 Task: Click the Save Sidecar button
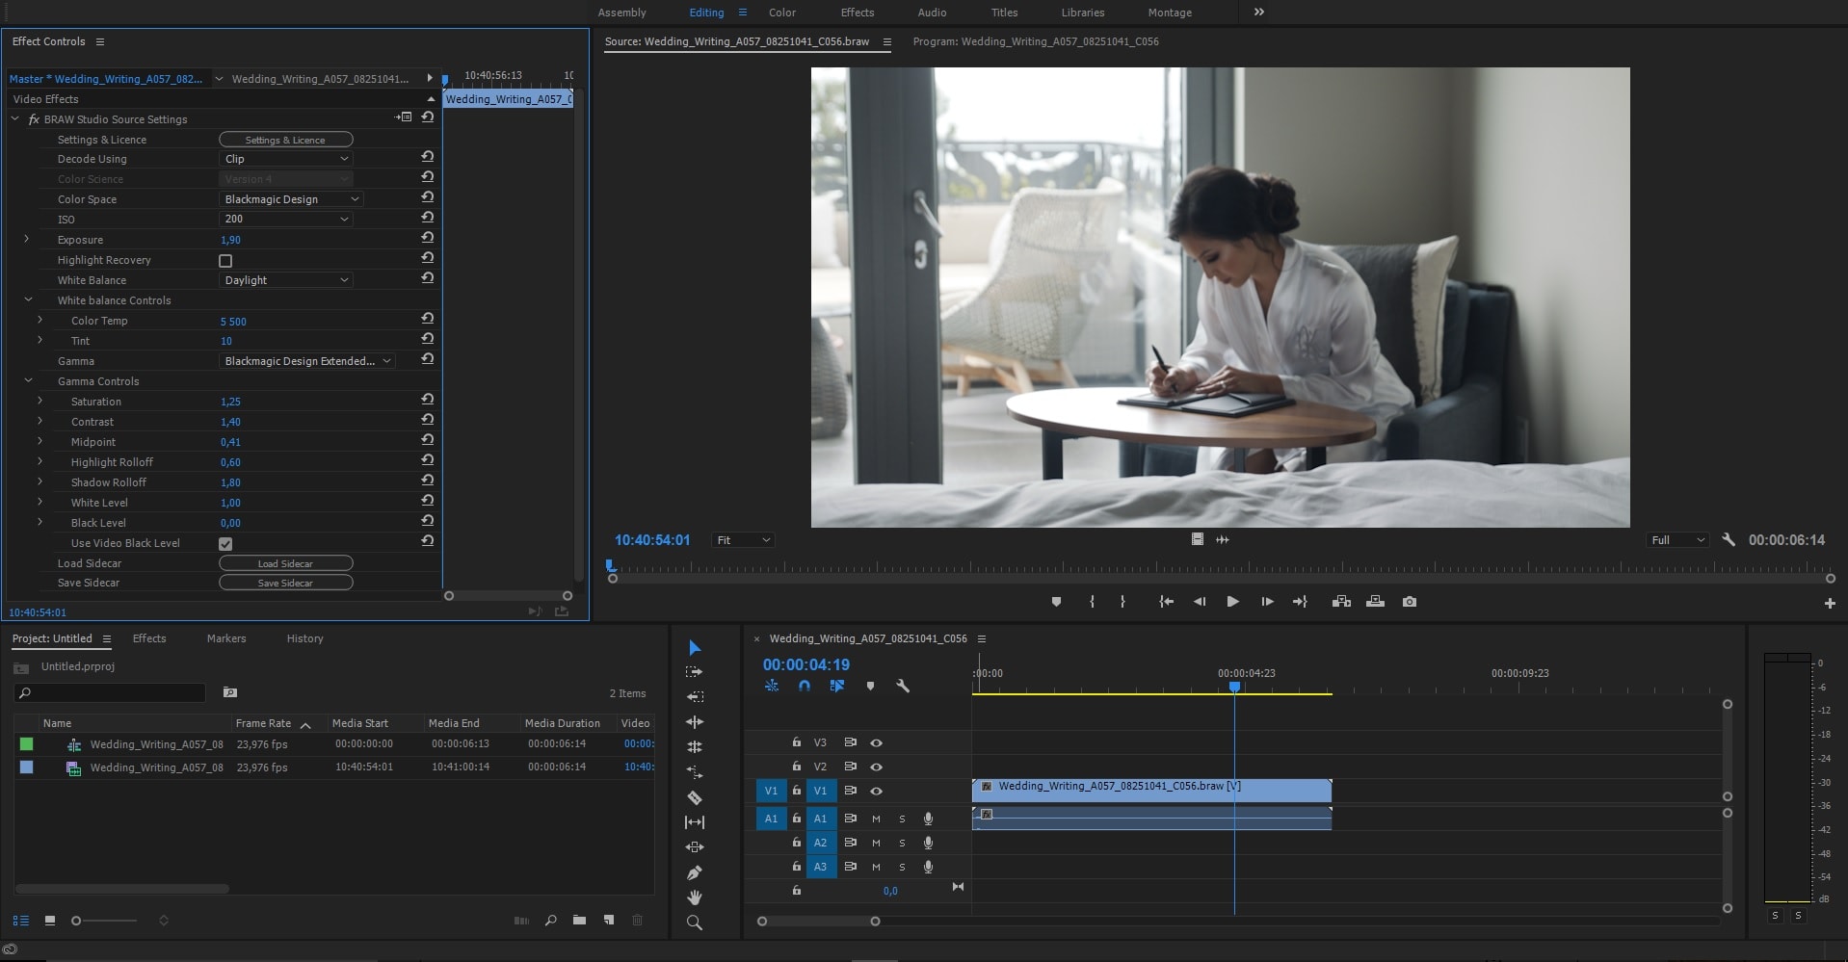coord(285,583)
